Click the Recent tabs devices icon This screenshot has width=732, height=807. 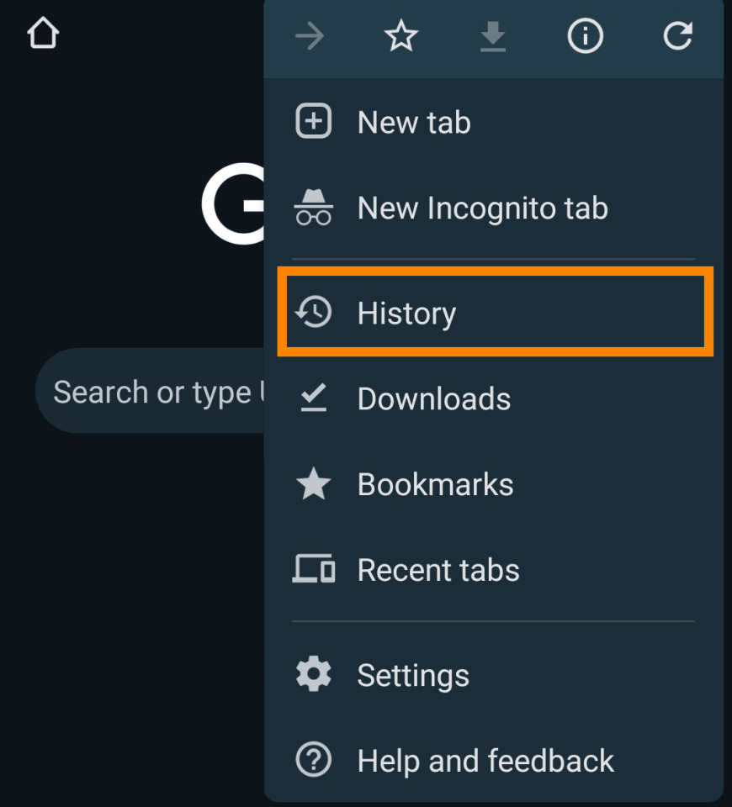click(x=314, y=571)
